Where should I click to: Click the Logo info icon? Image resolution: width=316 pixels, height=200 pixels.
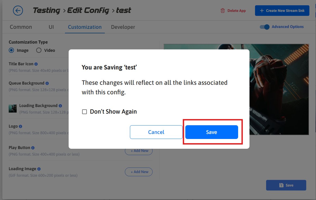tap(21, 126)
